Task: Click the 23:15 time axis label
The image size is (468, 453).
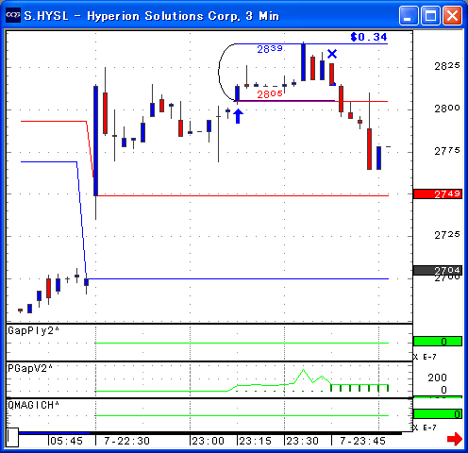Action: (256, 441)
